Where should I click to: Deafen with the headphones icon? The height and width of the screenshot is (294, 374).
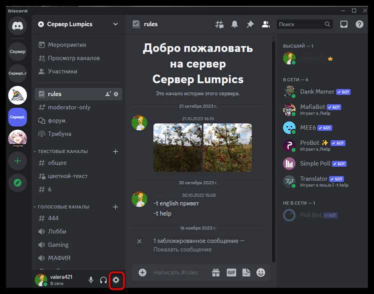(103, 280)
